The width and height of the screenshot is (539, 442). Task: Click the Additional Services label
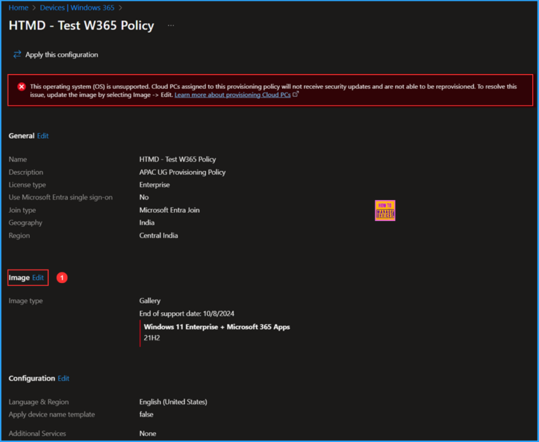(37, 434)
